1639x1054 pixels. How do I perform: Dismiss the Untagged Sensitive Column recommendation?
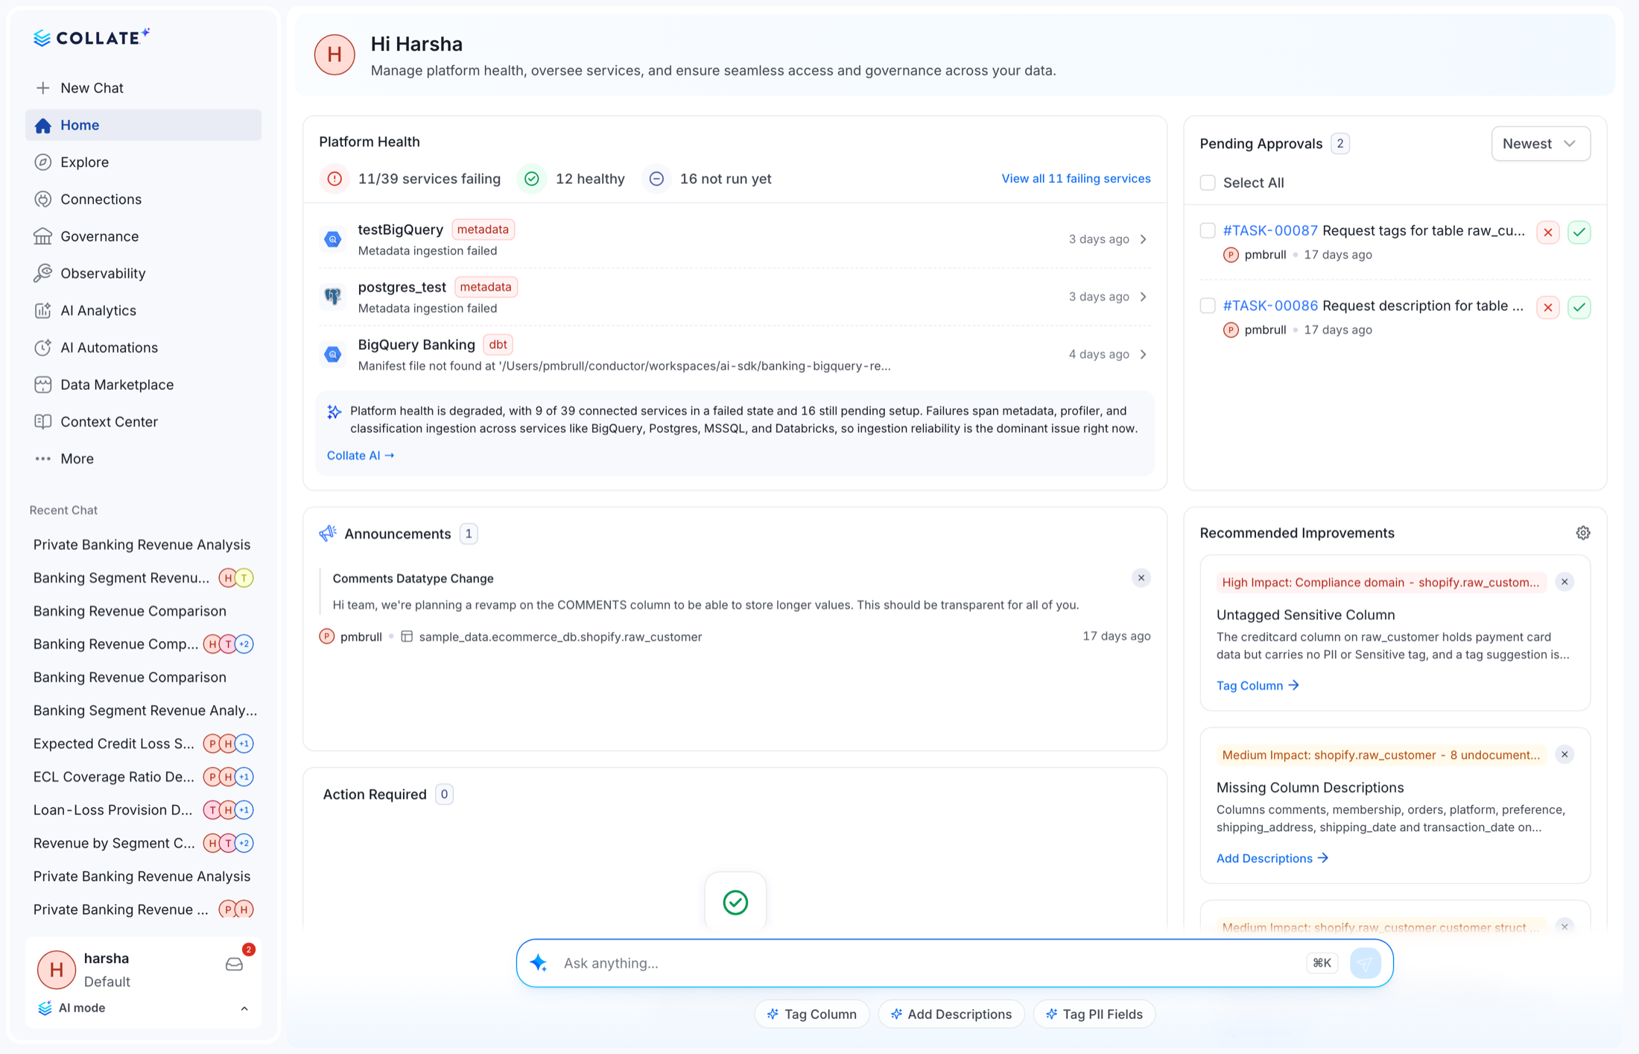point(1564,582)
